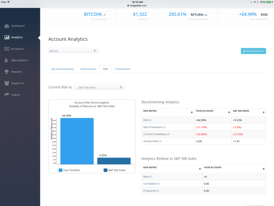This screenshot has width=274, height=206.
Task: Click the Analytics bar chart icon
Action: pyautogui.click(x=7, y=37)
